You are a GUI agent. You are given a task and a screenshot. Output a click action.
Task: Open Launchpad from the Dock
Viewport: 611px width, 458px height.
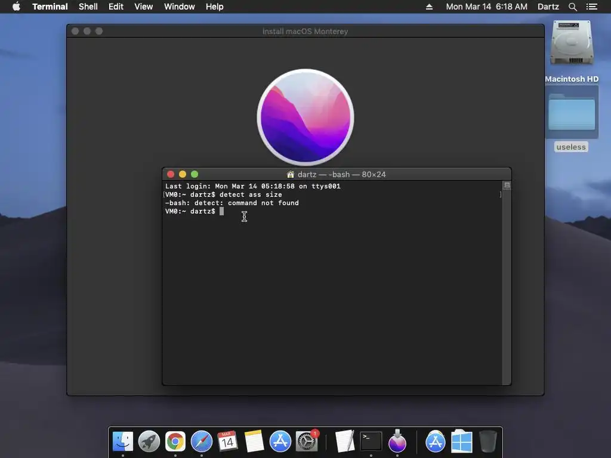[x=149, y=441]
